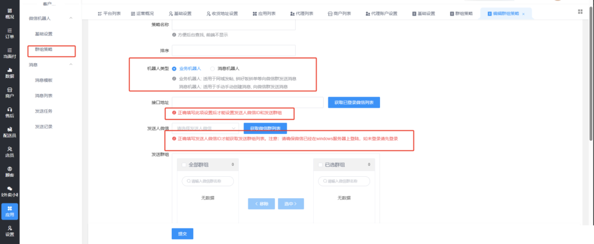This screenshot has width=594, height=244.
Task: Go to 商户 merchant sidebar icon
Action: click(9, 92)
